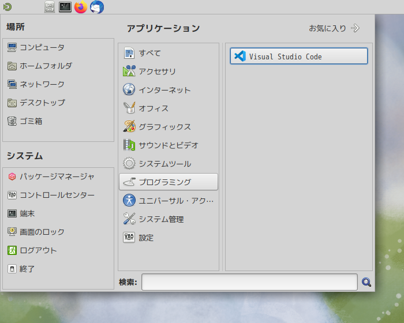
Task: Click the 終了 label text
Action: coord(27,269)
